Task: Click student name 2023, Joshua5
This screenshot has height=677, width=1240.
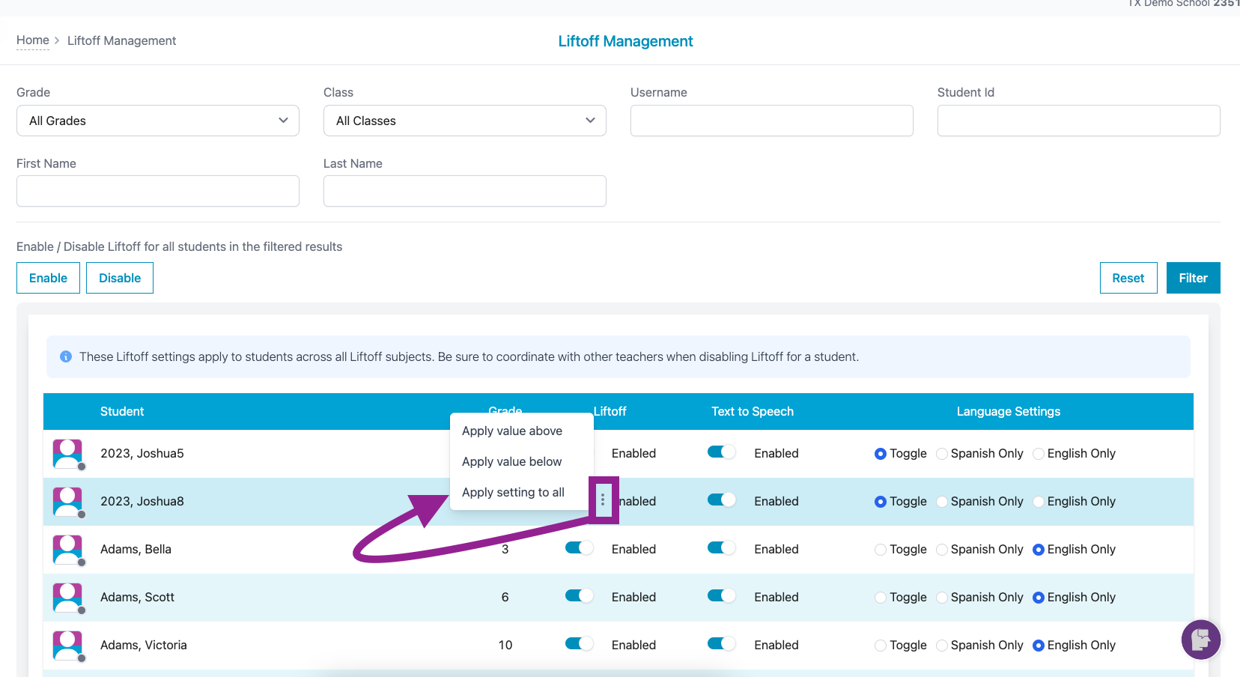Action: (x=142, y=453)
